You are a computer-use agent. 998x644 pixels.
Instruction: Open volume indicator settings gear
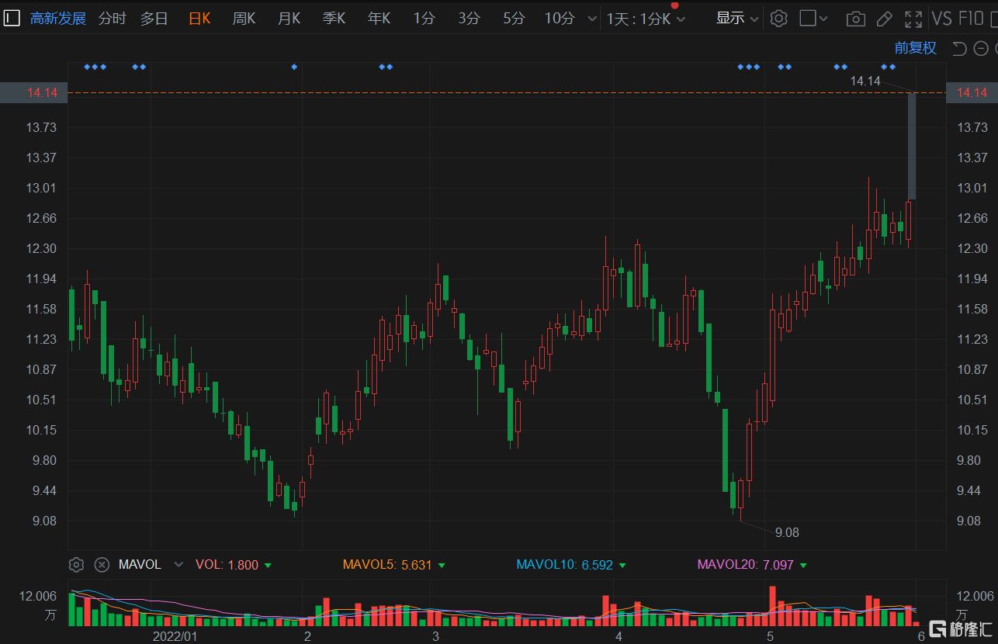click(x=76, y=564)
